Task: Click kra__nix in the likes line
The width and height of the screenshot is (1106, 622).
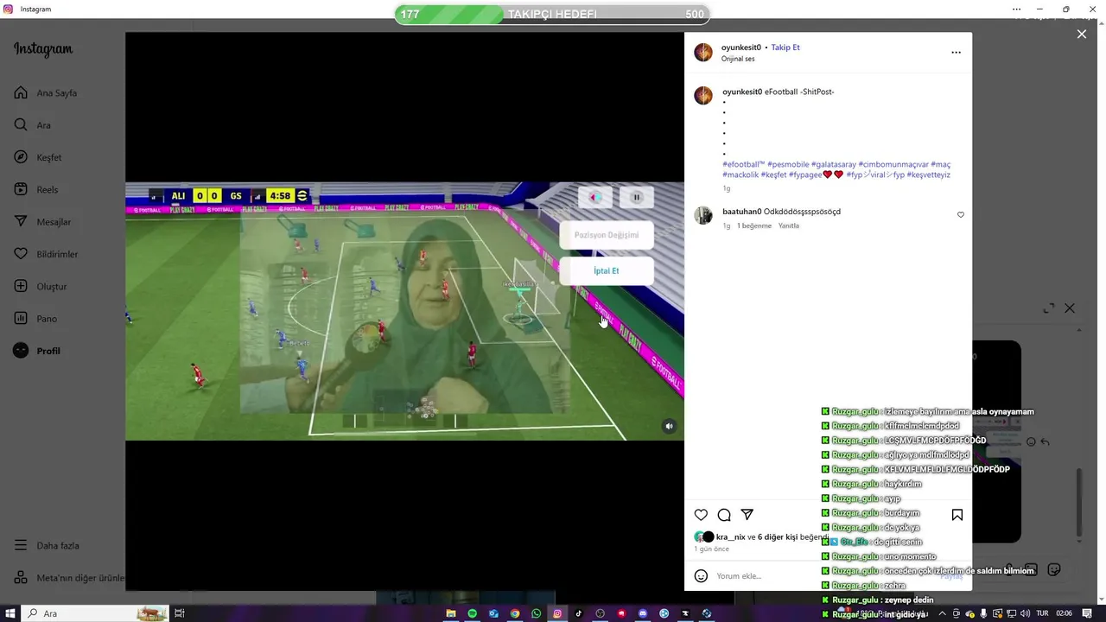Action: point(730,537)
